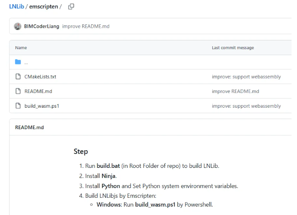Open the latest commit message 'improve README.md'
Viewport: 297px width, 215px height.
point(86,27)
